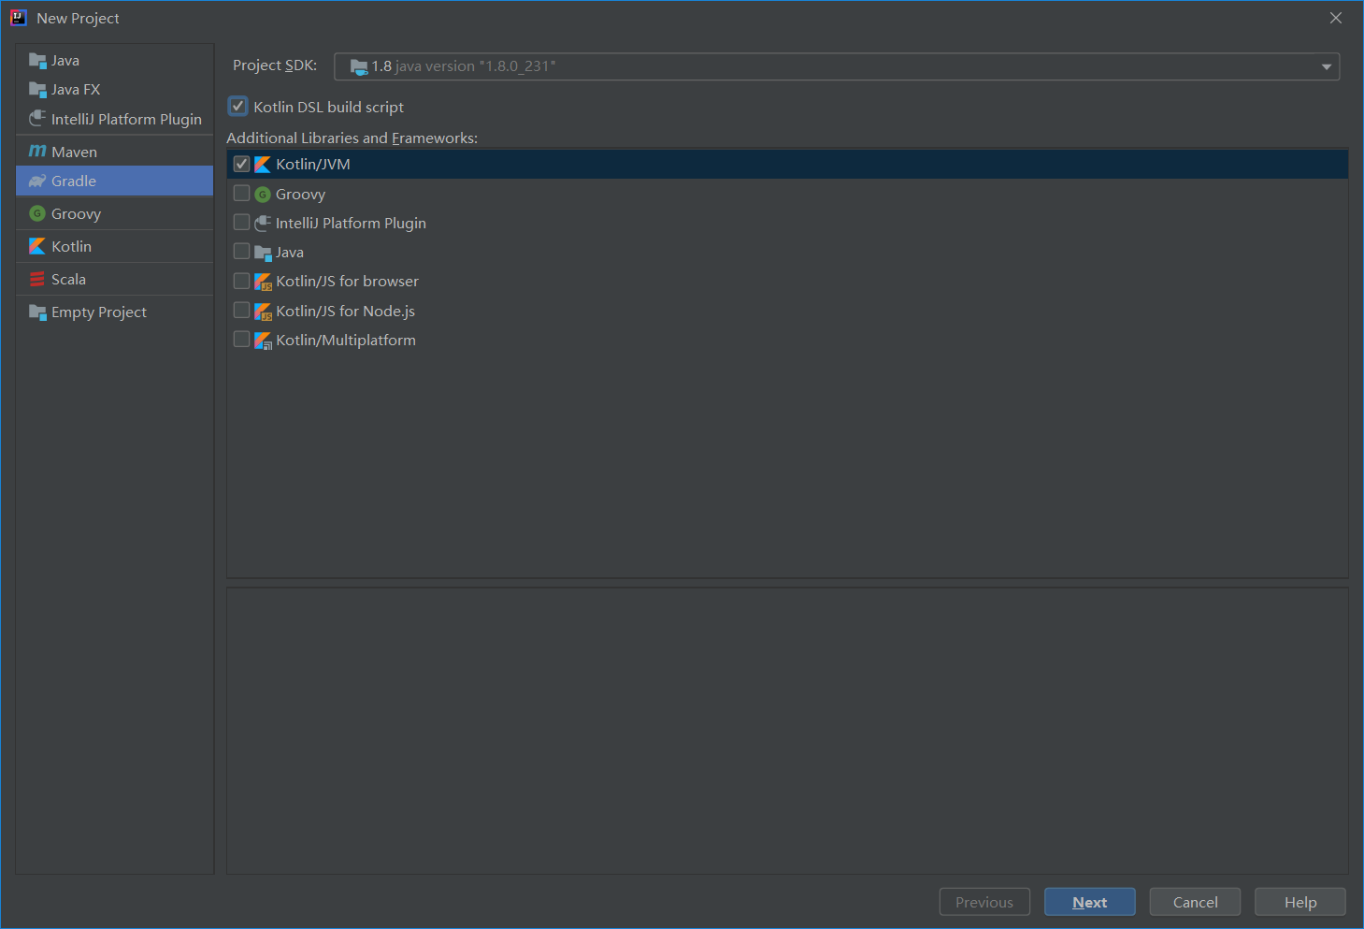Open the Project SDK dropdown
Screen dimensions: 1364x929
pos(837,66)
